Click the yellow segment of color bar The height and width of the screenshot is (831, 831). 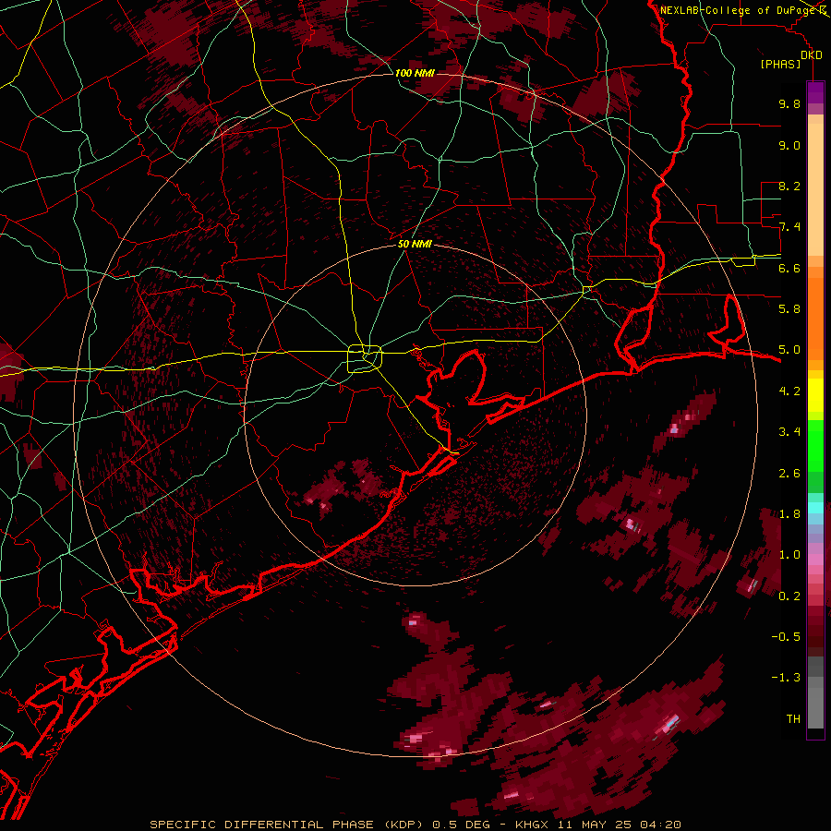[815, 395]
